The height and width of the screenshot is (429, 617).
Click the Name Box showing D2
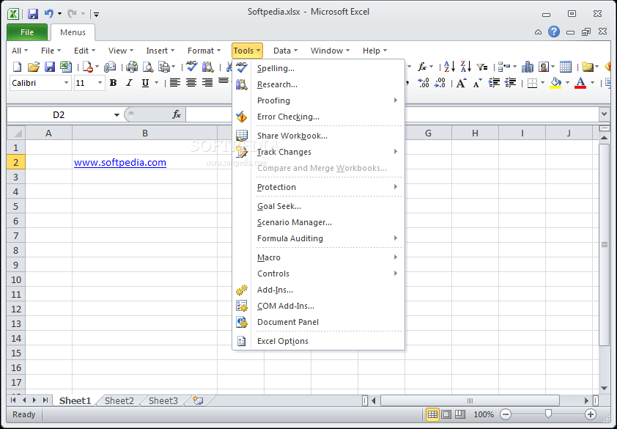[59, 115]
